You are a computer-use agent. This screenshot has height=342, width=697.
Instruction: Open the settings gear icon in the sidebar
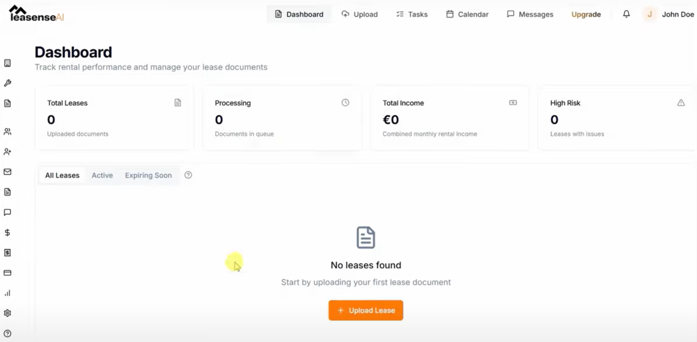click(x=8, y=312)
